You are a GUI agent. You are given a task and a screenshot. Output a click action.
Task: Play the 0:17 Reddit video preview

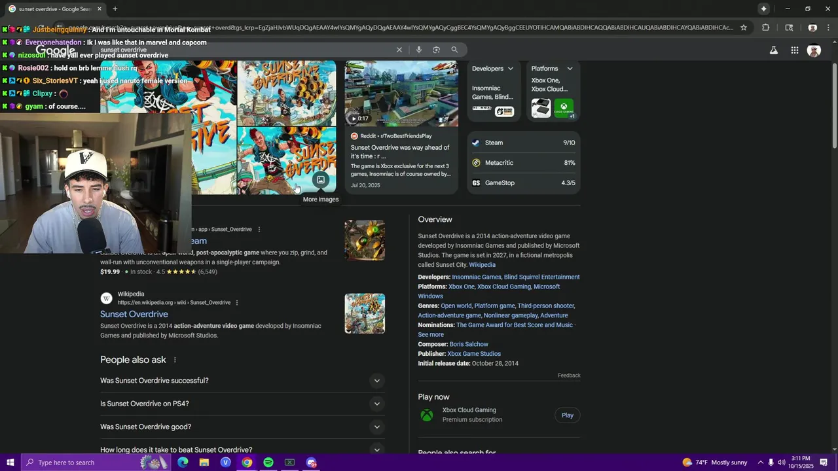pos(357,118)
